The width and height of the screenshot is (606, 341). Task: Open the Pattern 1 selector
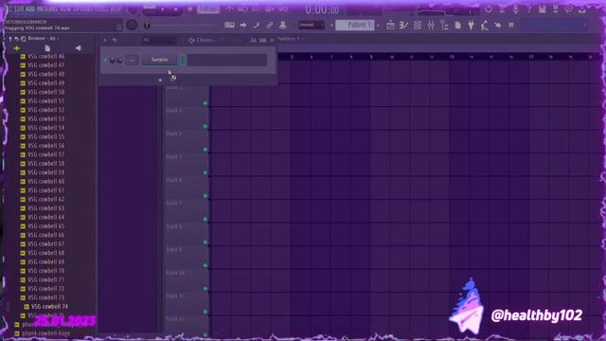pos(355,26)
